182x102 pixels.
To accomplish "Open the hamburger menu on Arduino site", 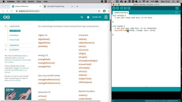I will click(106, 17).
